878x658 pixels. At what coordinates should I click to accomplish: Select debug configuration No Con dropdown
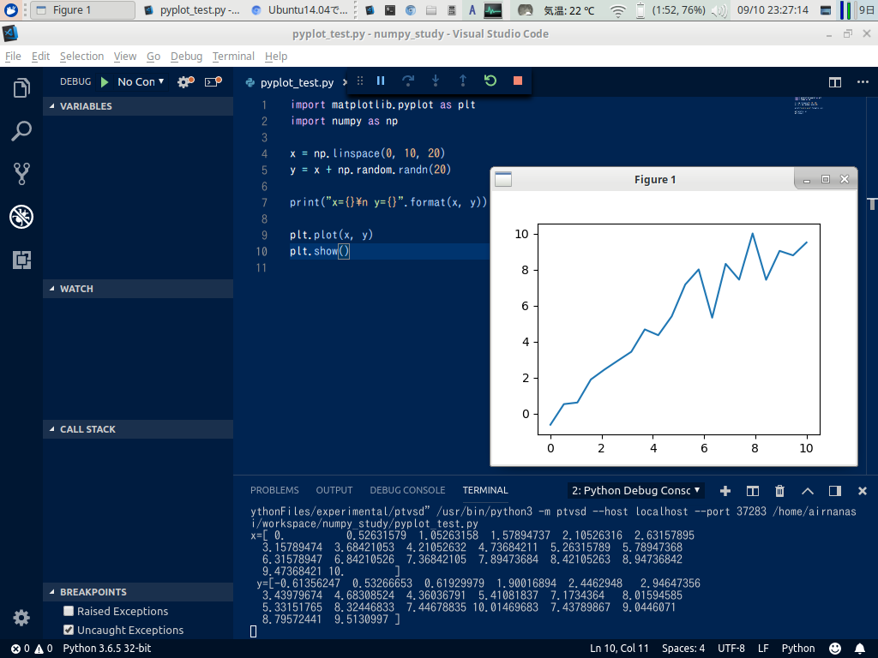click(141, 81)
